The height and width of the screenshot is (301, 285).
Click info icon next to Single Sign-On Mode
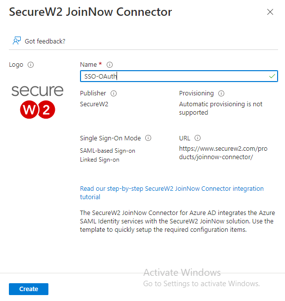point(148,138)
